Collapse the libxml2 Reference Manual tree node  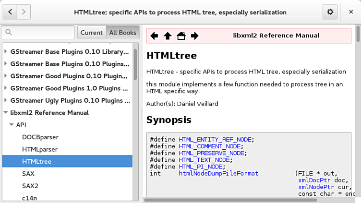pos(5,113)
